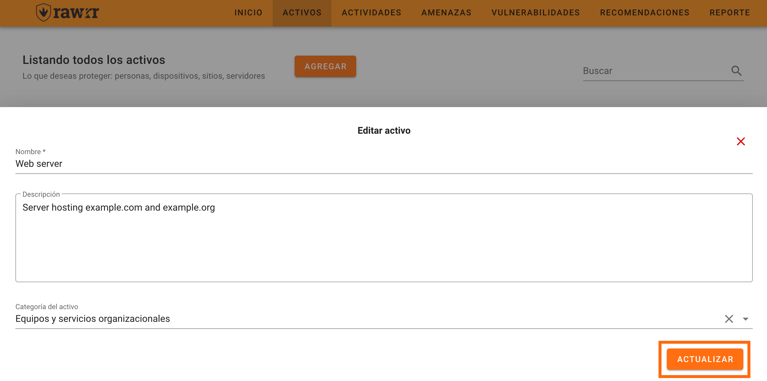Click the rawrr brand name text
The height and width of the screenshot is (381, 767).
tap(76, 13)
